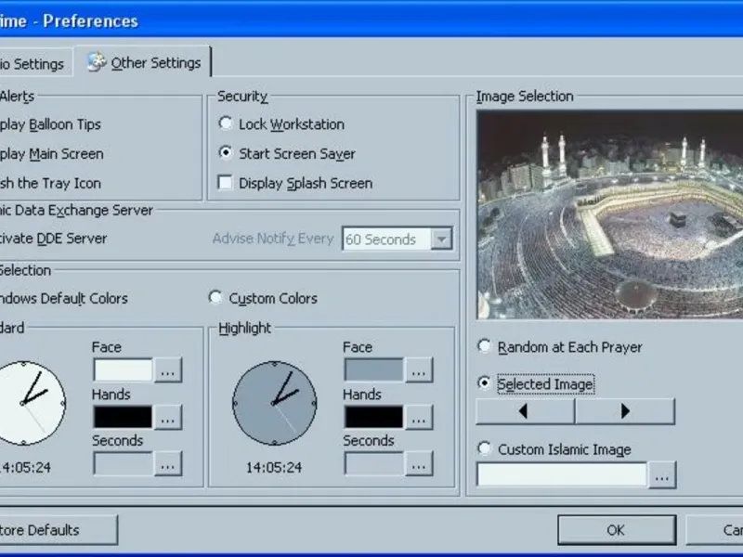Image resolution: width=743 pixels, height=557 pixels.
Task: Select the Custom Islamic Image option
Action: (484, 448)
